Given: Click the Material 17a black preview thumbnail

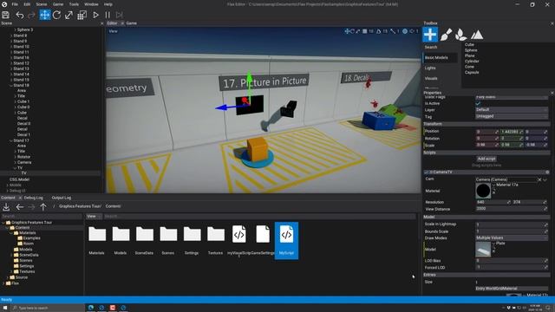Looking at the screenshot, I should (x=483, y=191).
